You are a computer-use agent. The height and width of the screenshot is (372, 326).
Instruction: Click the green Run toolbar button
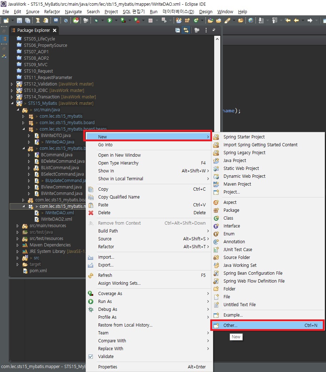pyautogui.click(x=109, y=21)
